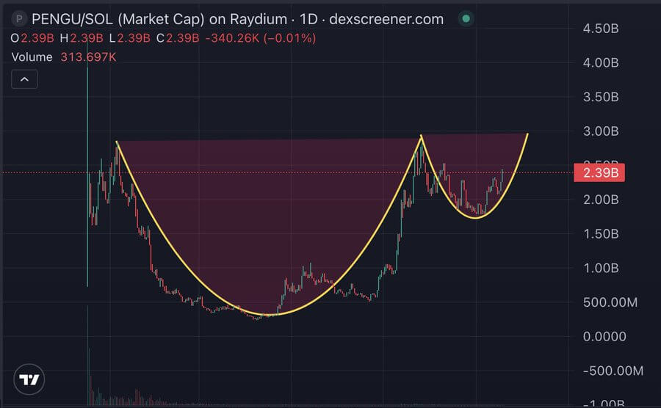Click the green market status dot

point(466,18)
